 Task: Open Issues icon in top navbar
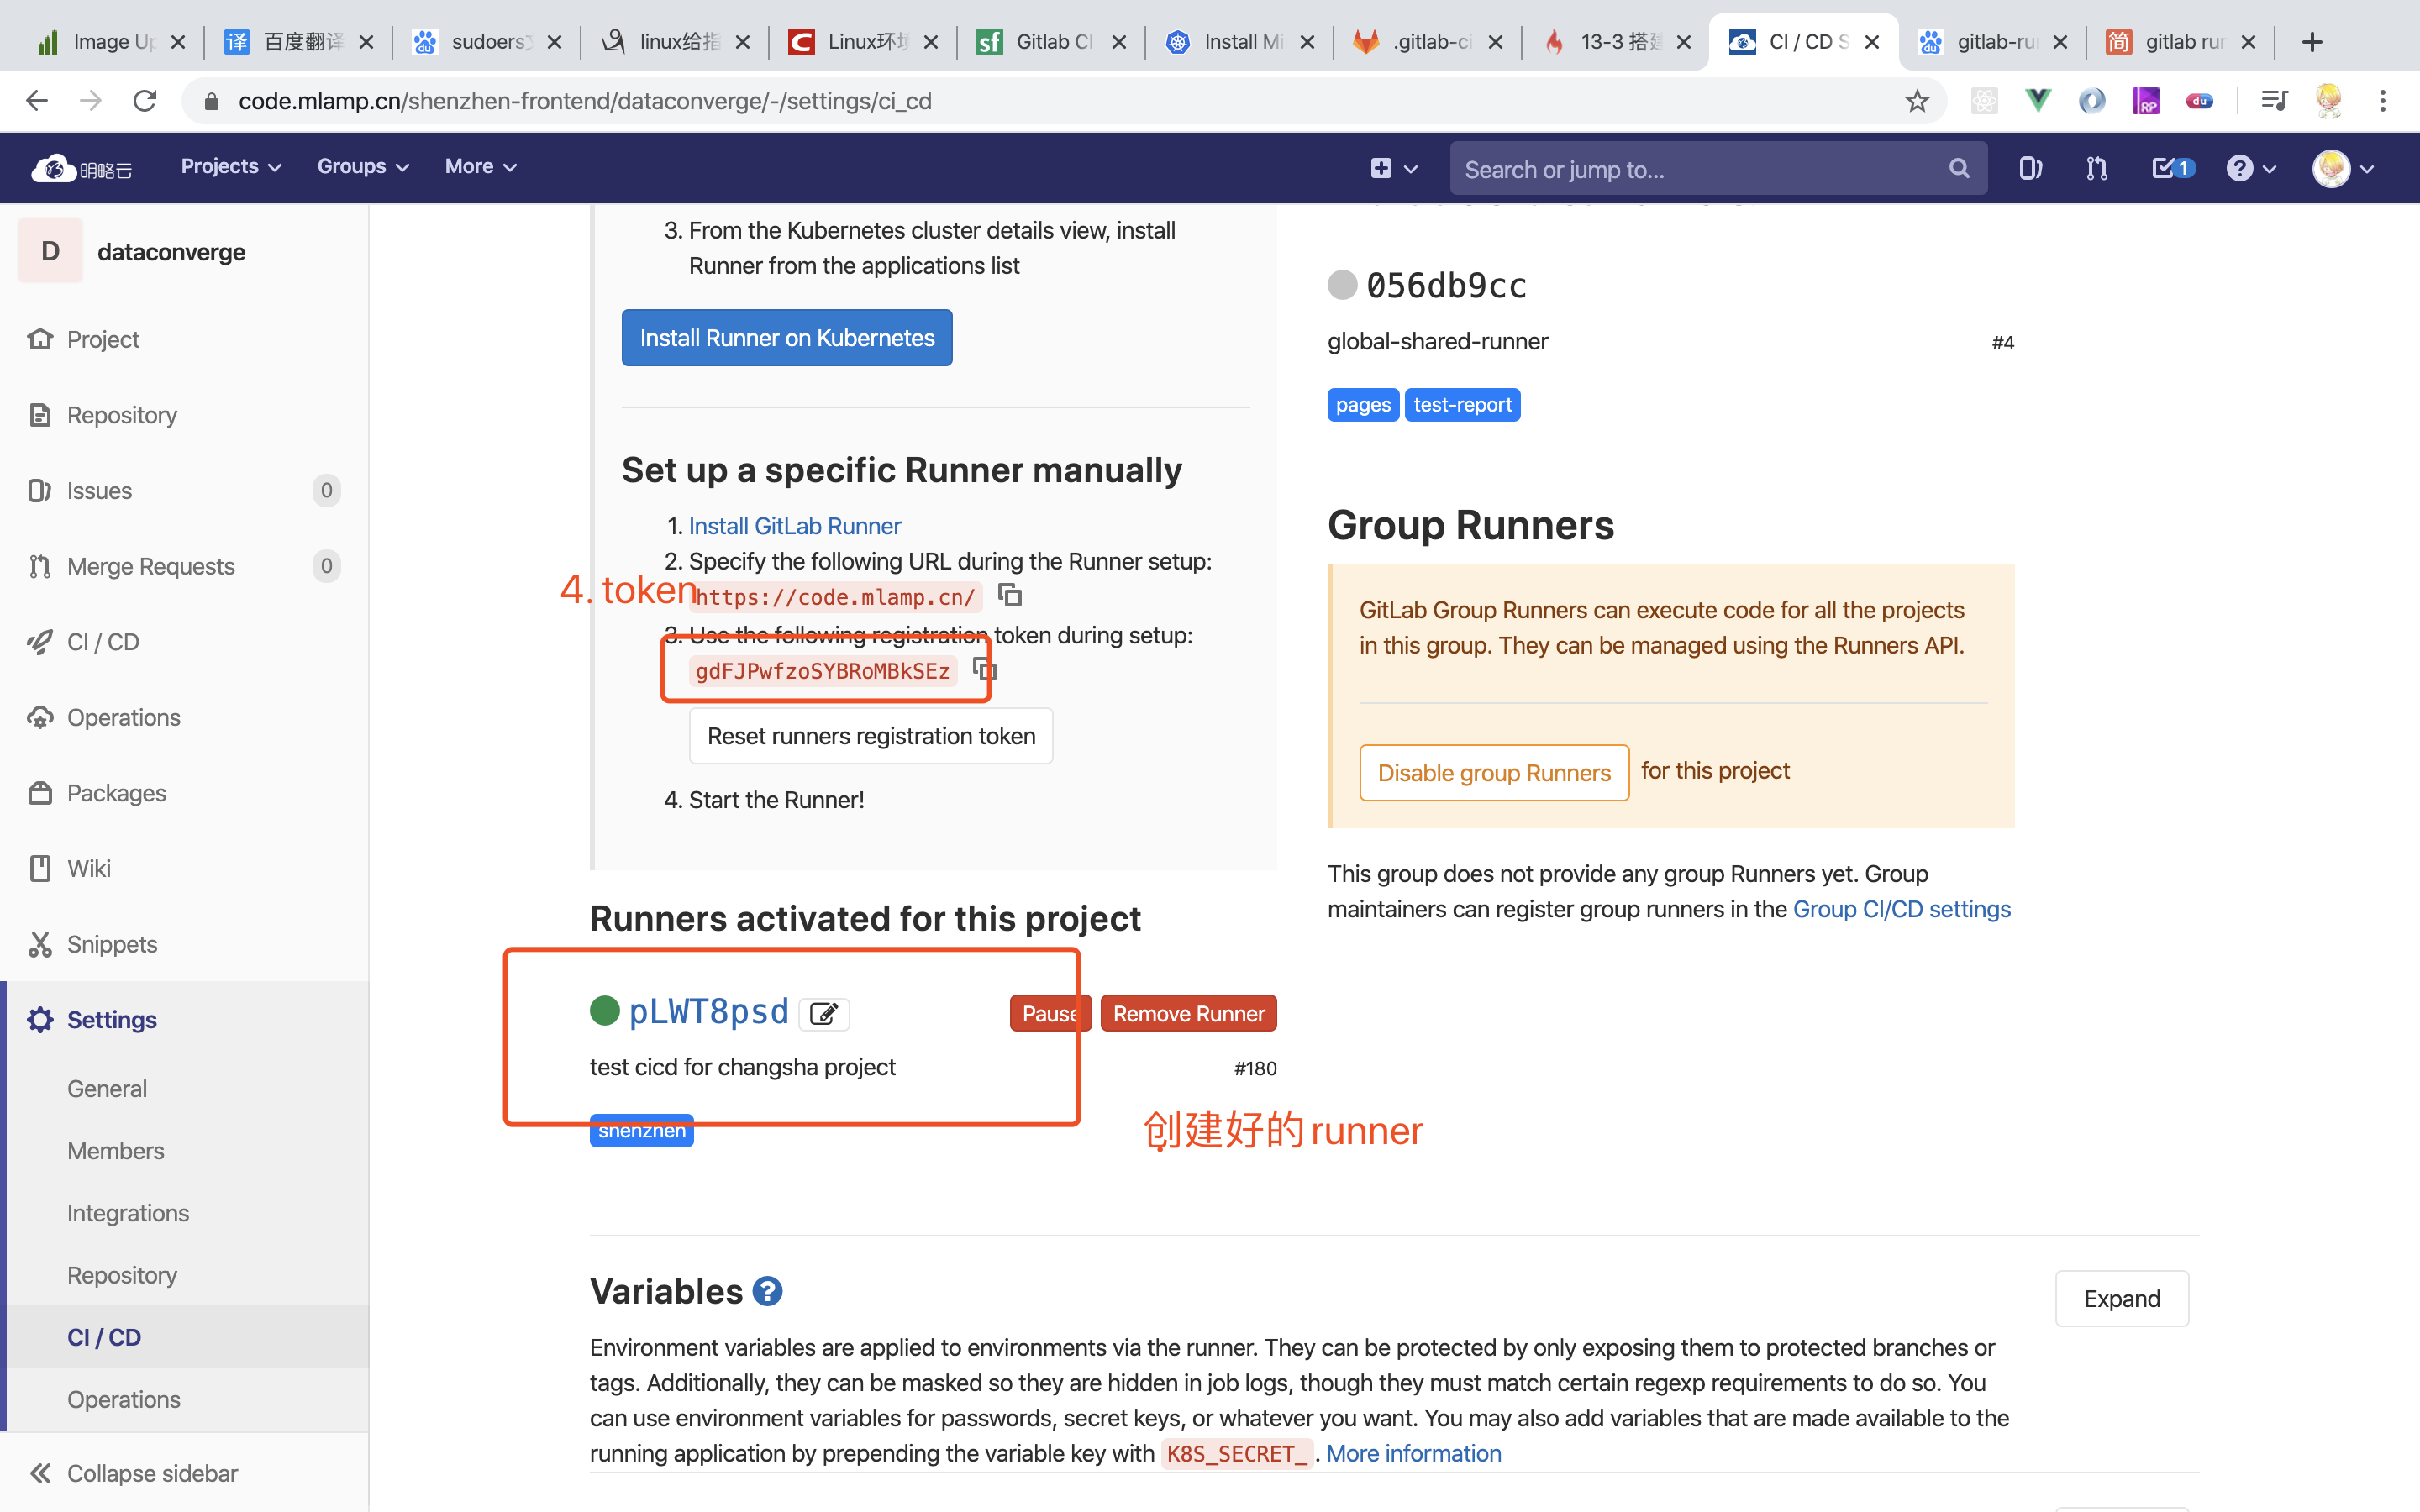[2029, 168]
